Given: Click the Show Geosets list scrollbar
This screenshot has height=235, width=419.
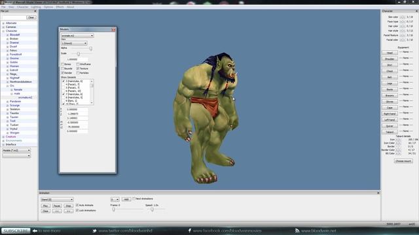Looking at the screenshot, I should (x=92, y=91).
